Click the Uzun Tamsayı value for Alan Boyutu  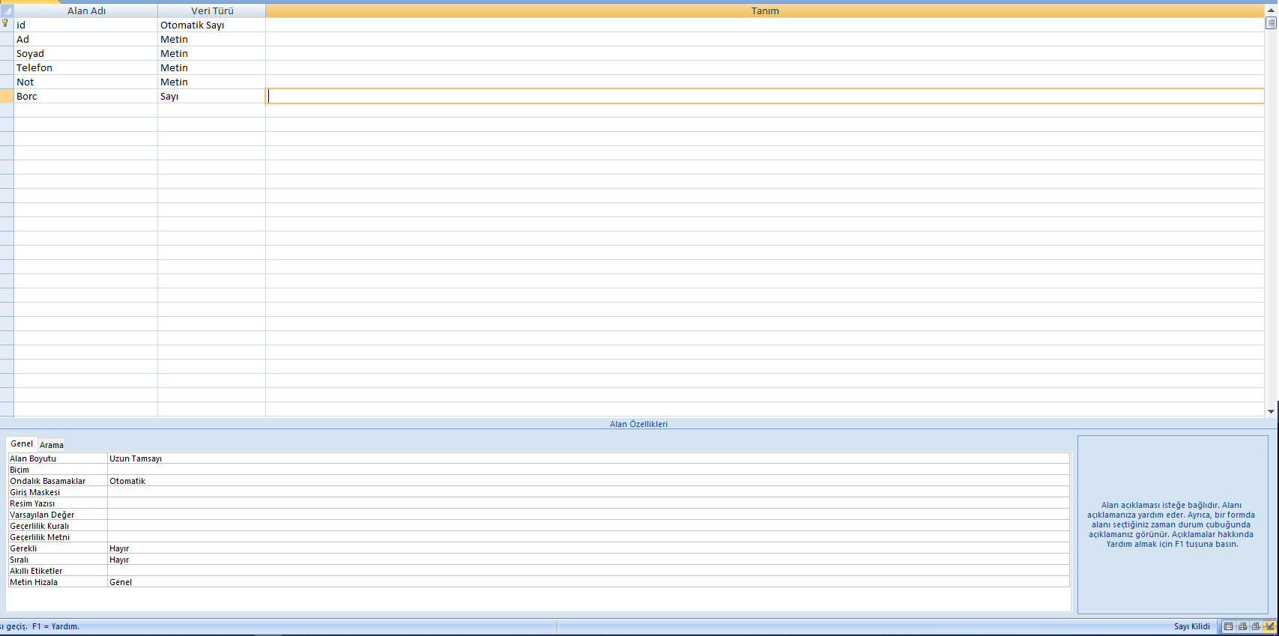tap(588, 458)
